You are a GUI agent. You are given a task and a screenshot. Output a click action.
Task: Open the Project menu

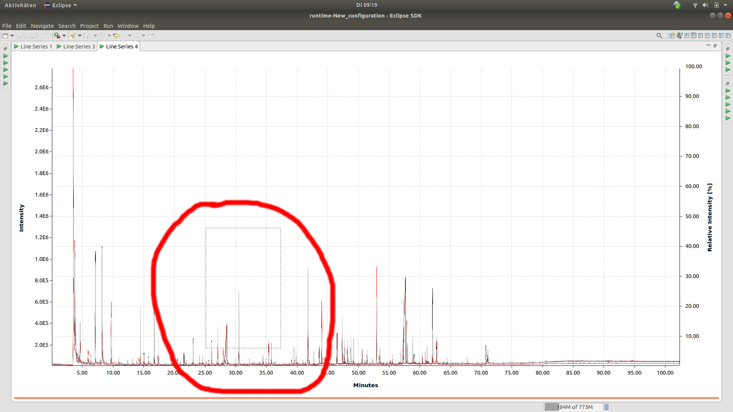(x=89, y=26)
